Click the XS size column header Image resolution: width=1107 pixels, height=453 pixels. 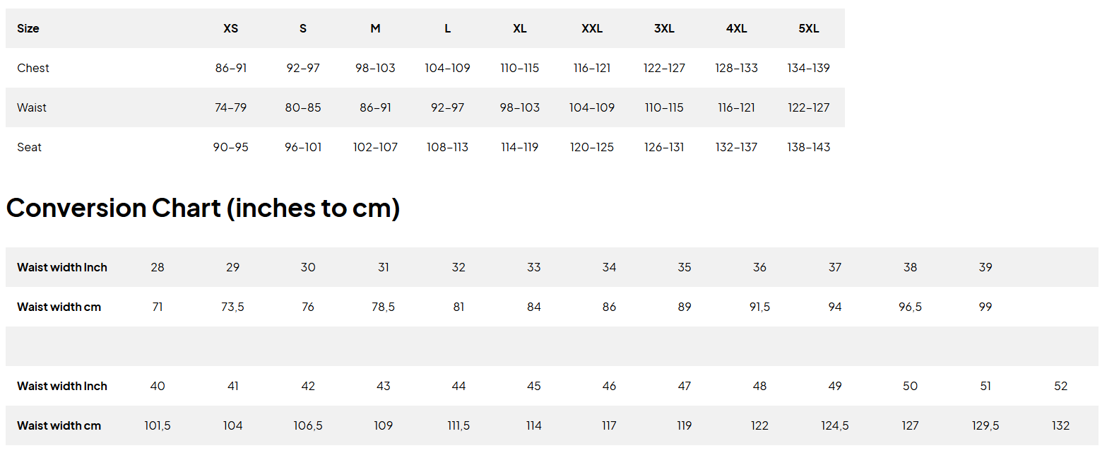(231, 29)
